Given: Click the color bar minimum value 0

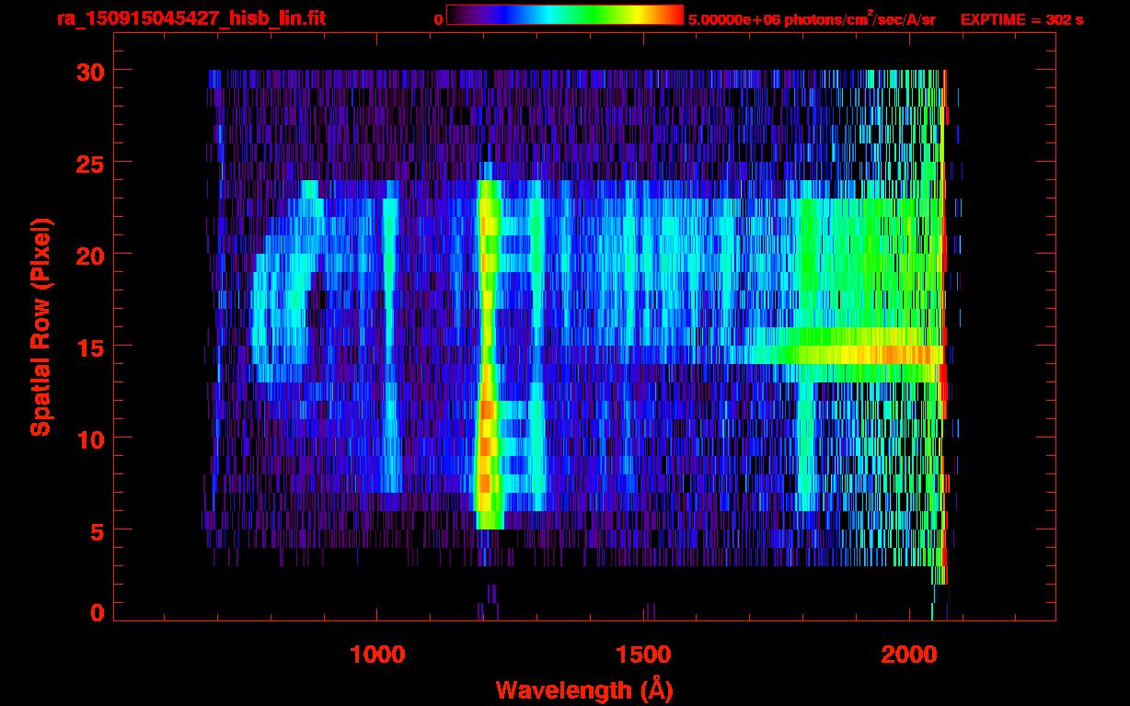Looking at the screenshot, I should (439, 19).
